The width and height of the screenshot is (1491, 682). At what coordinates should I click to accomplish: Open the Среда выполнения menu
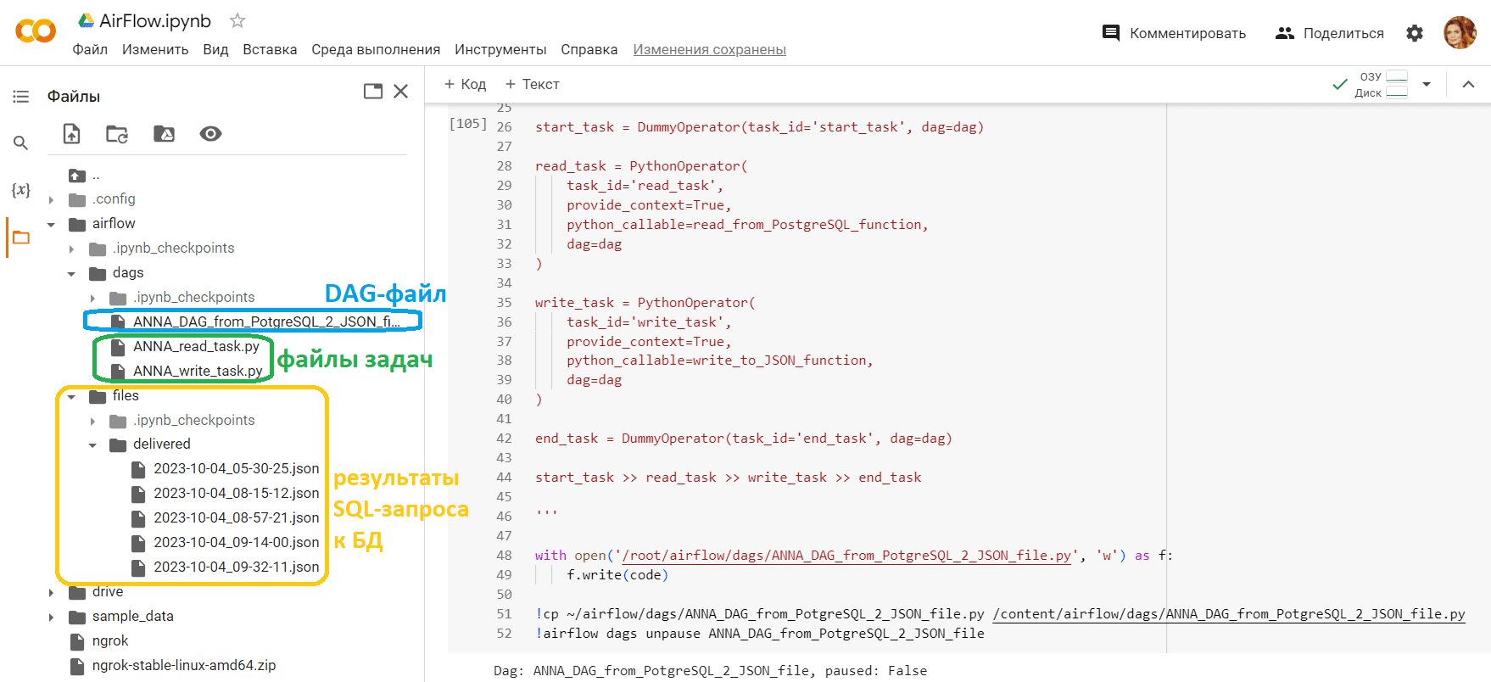[x=376, y=49]
